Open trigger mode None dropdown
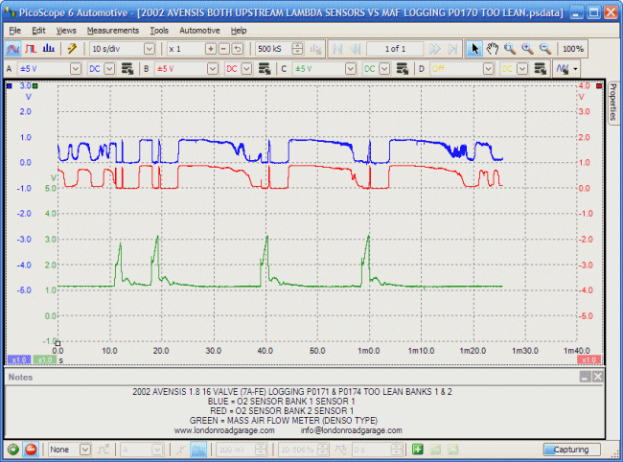Screen dimensions: 623x462 tap(88, 450)
